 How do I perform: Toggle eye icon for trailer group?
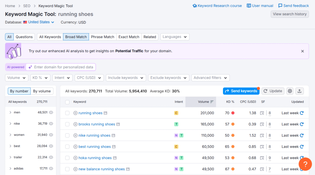pyautogui.click(x=51, y=157)
